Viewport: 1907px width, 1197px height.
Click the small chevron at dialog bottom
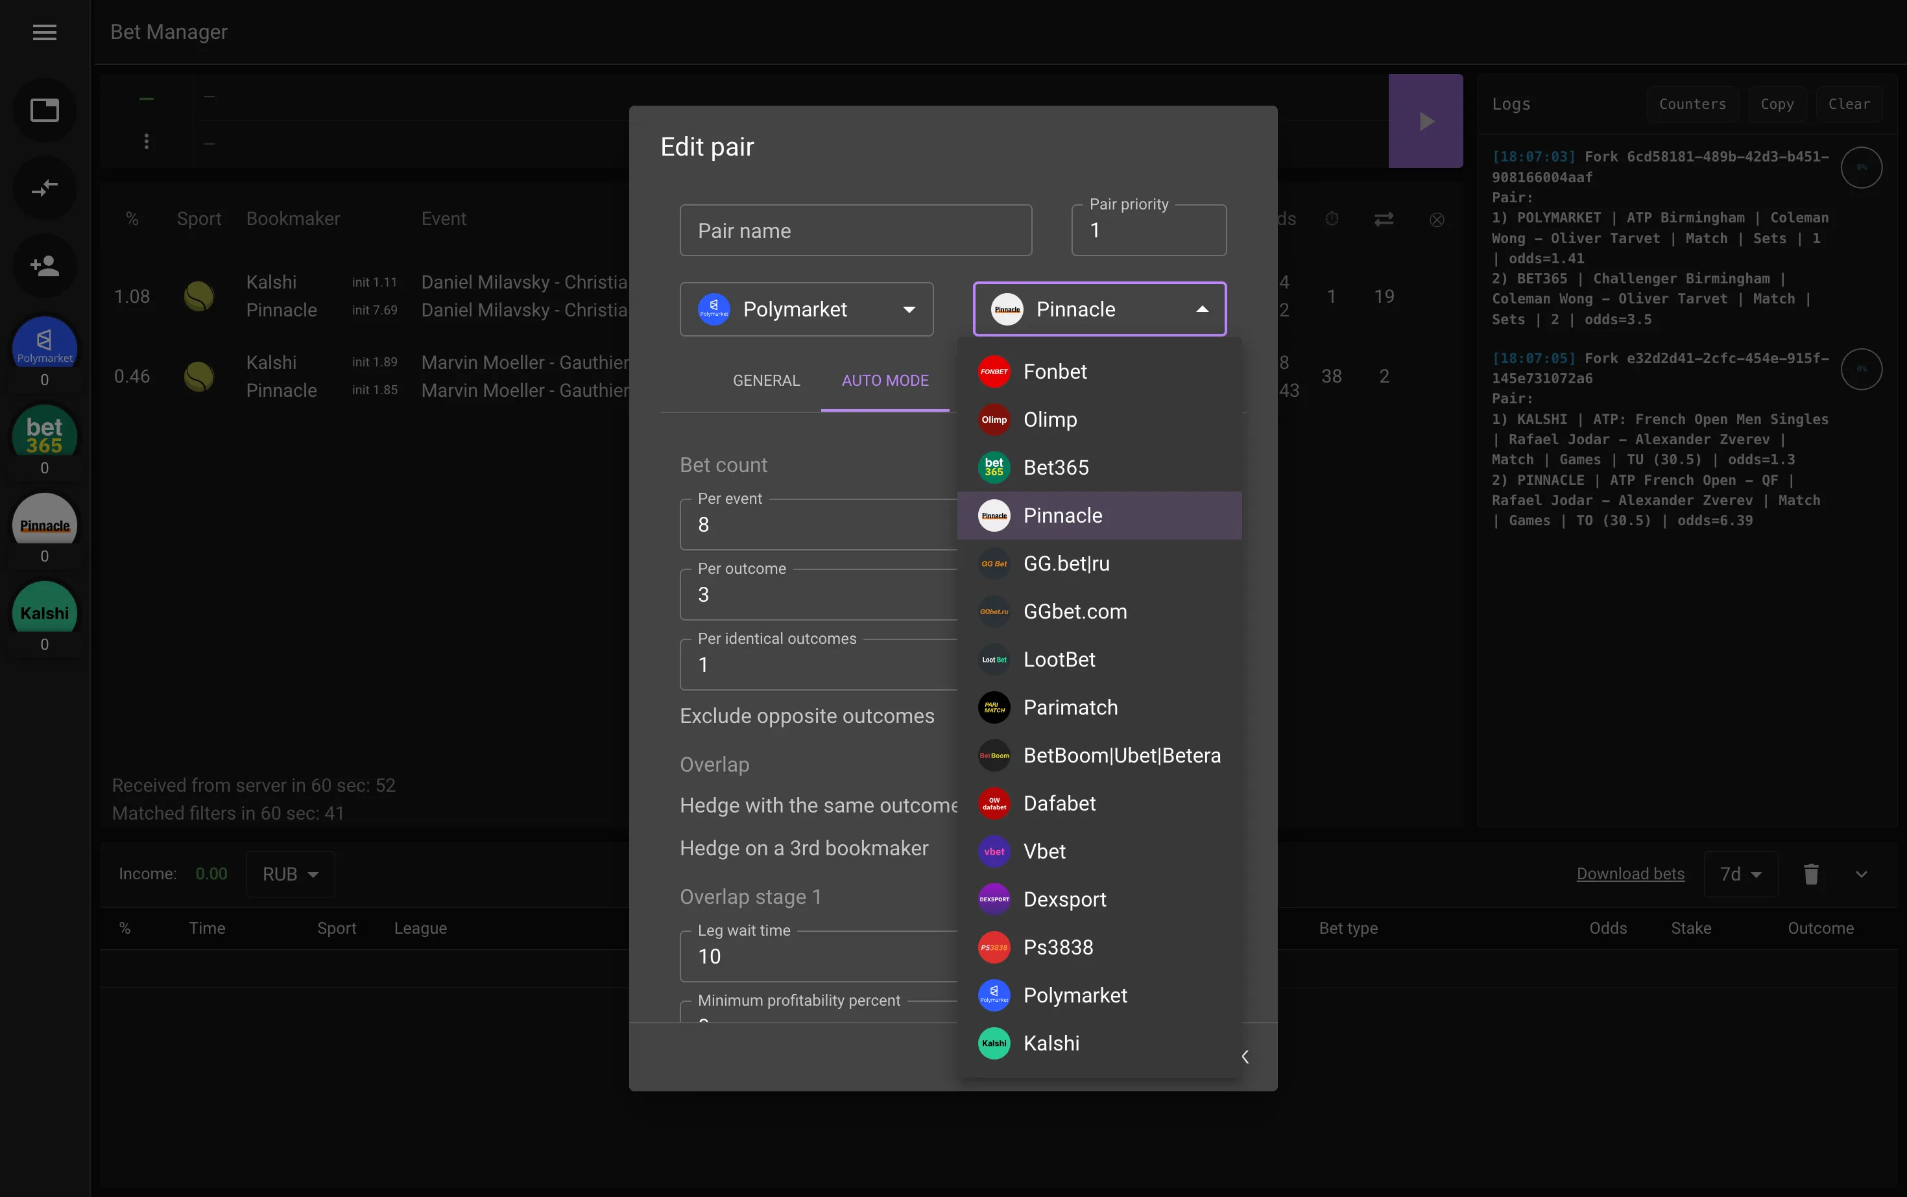coord(1245,1057)
